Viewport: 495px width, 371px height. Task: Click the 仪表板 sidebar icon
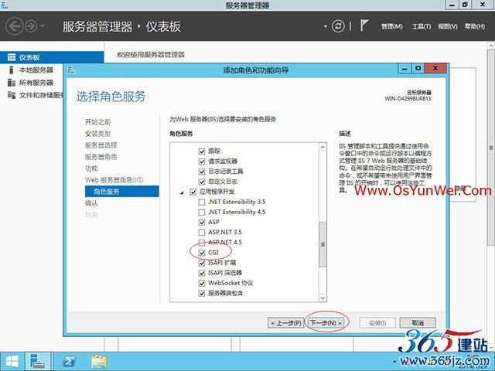(12, 57)
